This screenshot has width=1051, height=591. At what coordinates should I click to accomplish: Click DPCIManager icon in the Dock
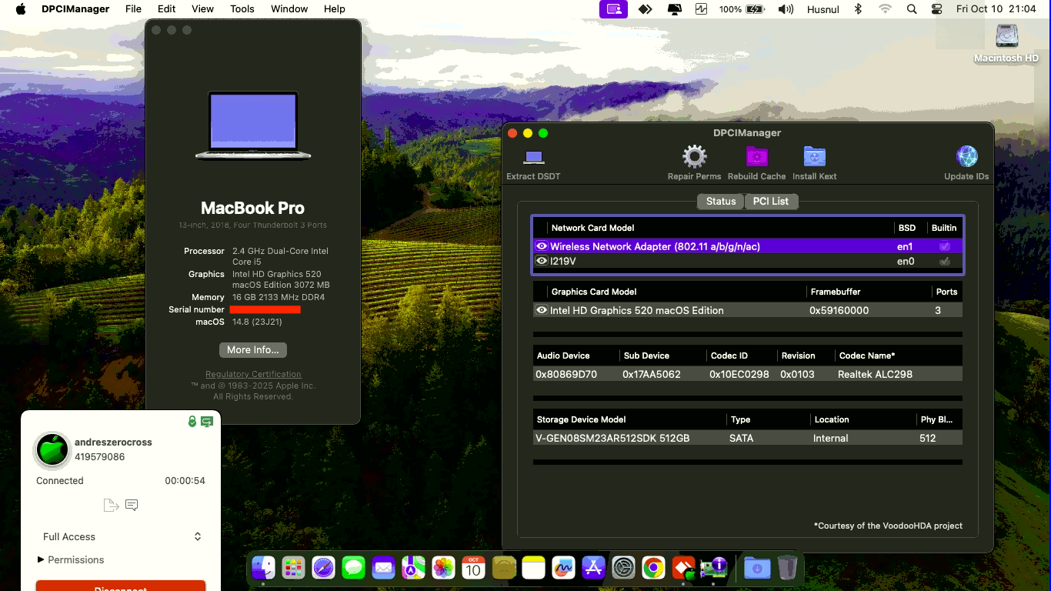714,569
